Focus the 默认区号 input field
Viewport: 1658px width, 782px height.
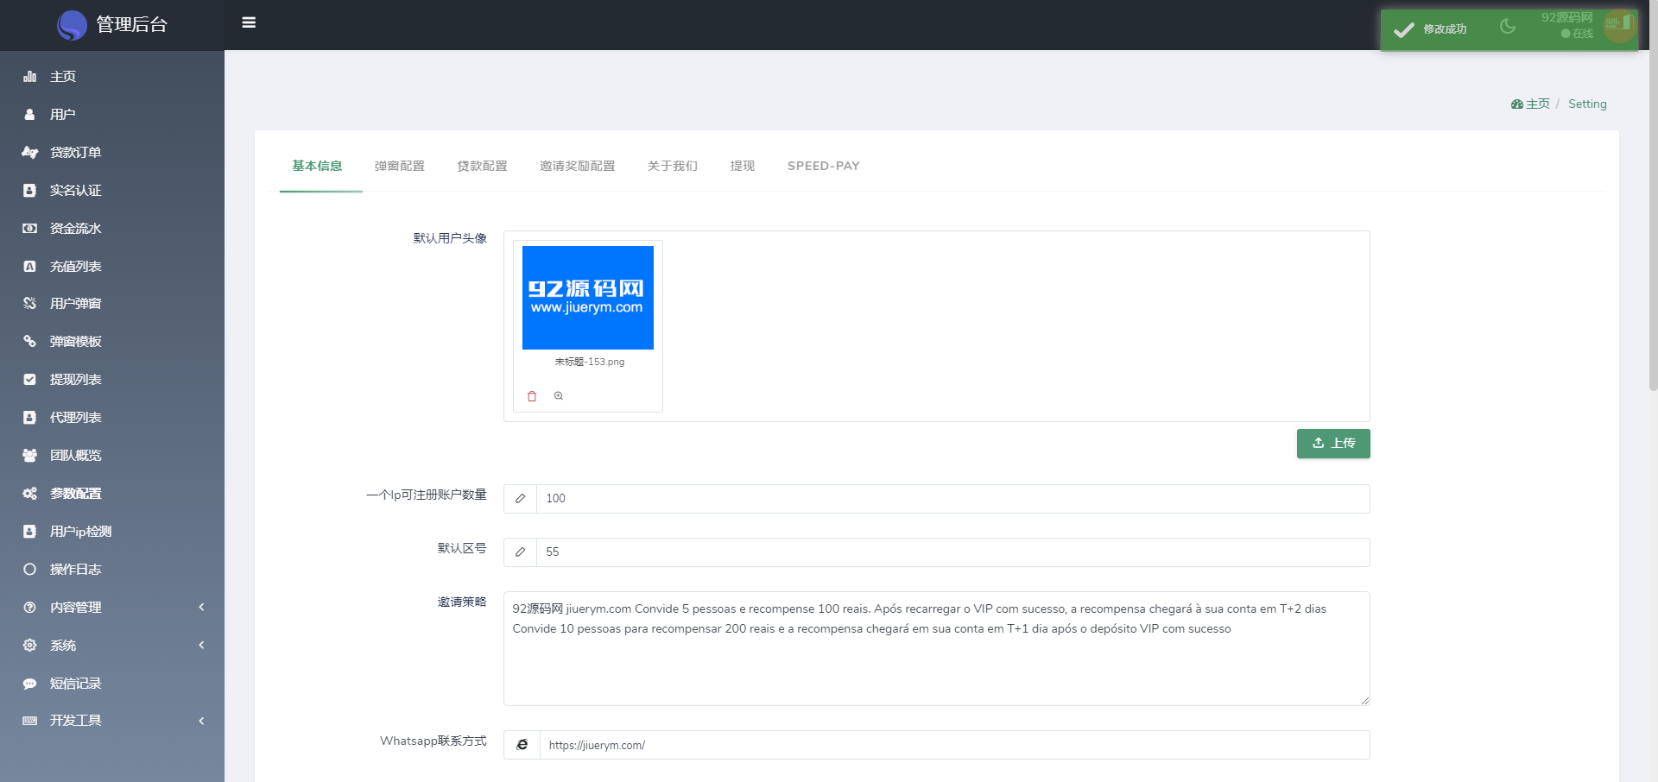(953, 552)
